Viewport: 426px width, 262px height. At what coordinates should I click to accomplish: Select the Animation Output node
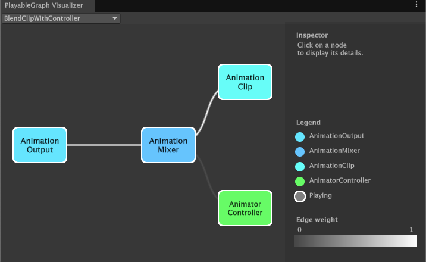pyautogui.click(x=40, y=145)
